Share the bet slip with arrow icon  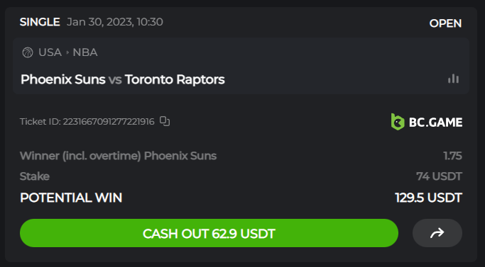click(x=437, y=233)
